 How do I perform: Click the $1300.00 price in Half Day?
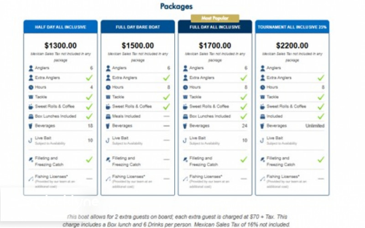61,46
